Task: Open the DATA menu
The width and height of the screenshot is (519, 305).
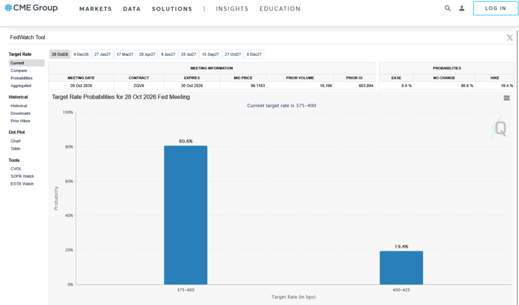Action: 132,9
